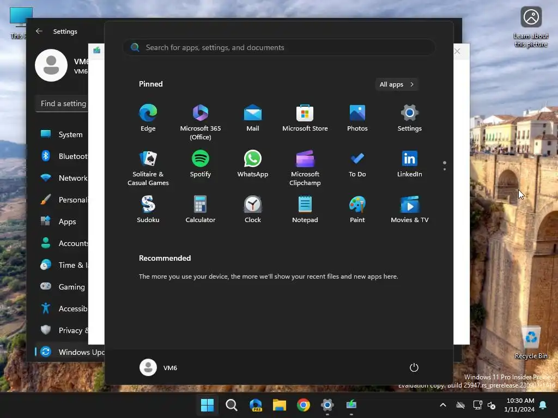Open Apps category in Settings sidebar

(62, 222)
